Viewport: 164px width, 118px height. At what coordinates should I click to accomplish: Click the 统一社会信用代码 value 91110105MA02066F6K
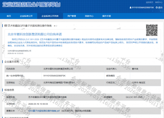[x=54, y=76]
